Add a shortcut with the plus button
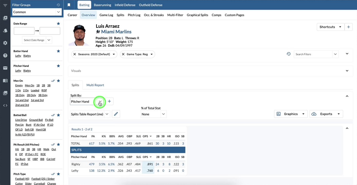The width and height of the screenshot is (357, 185). click(x=349, y=27)
